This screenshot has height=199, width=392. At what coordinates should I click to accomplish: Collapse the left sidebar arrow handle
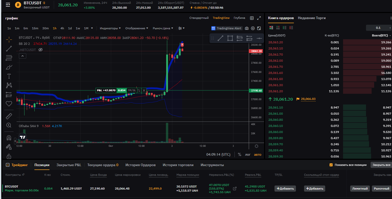point(15,140)
